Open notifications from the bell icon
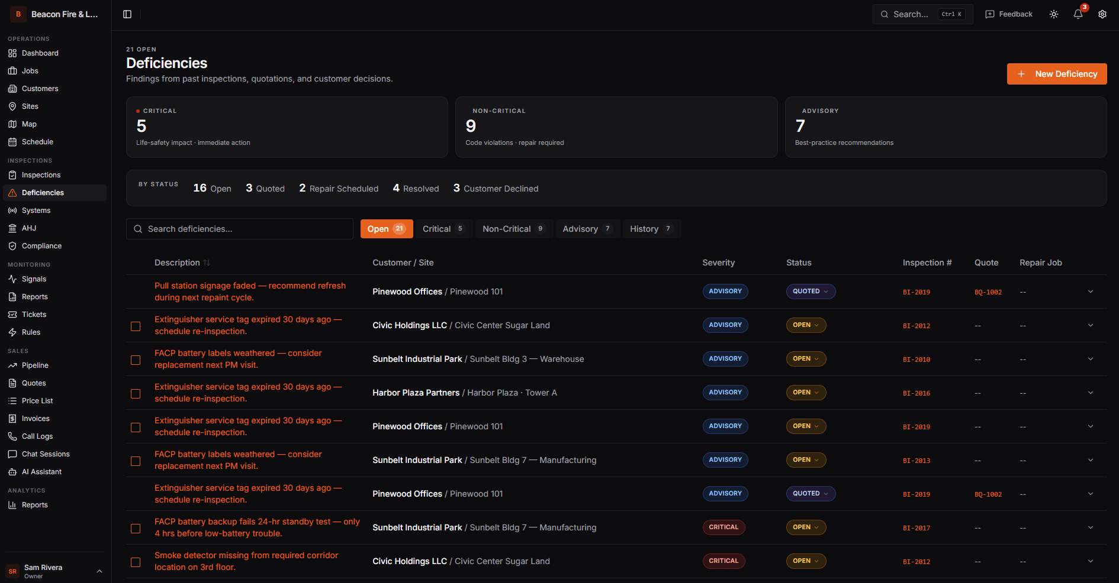 [x=1078, y=14]
